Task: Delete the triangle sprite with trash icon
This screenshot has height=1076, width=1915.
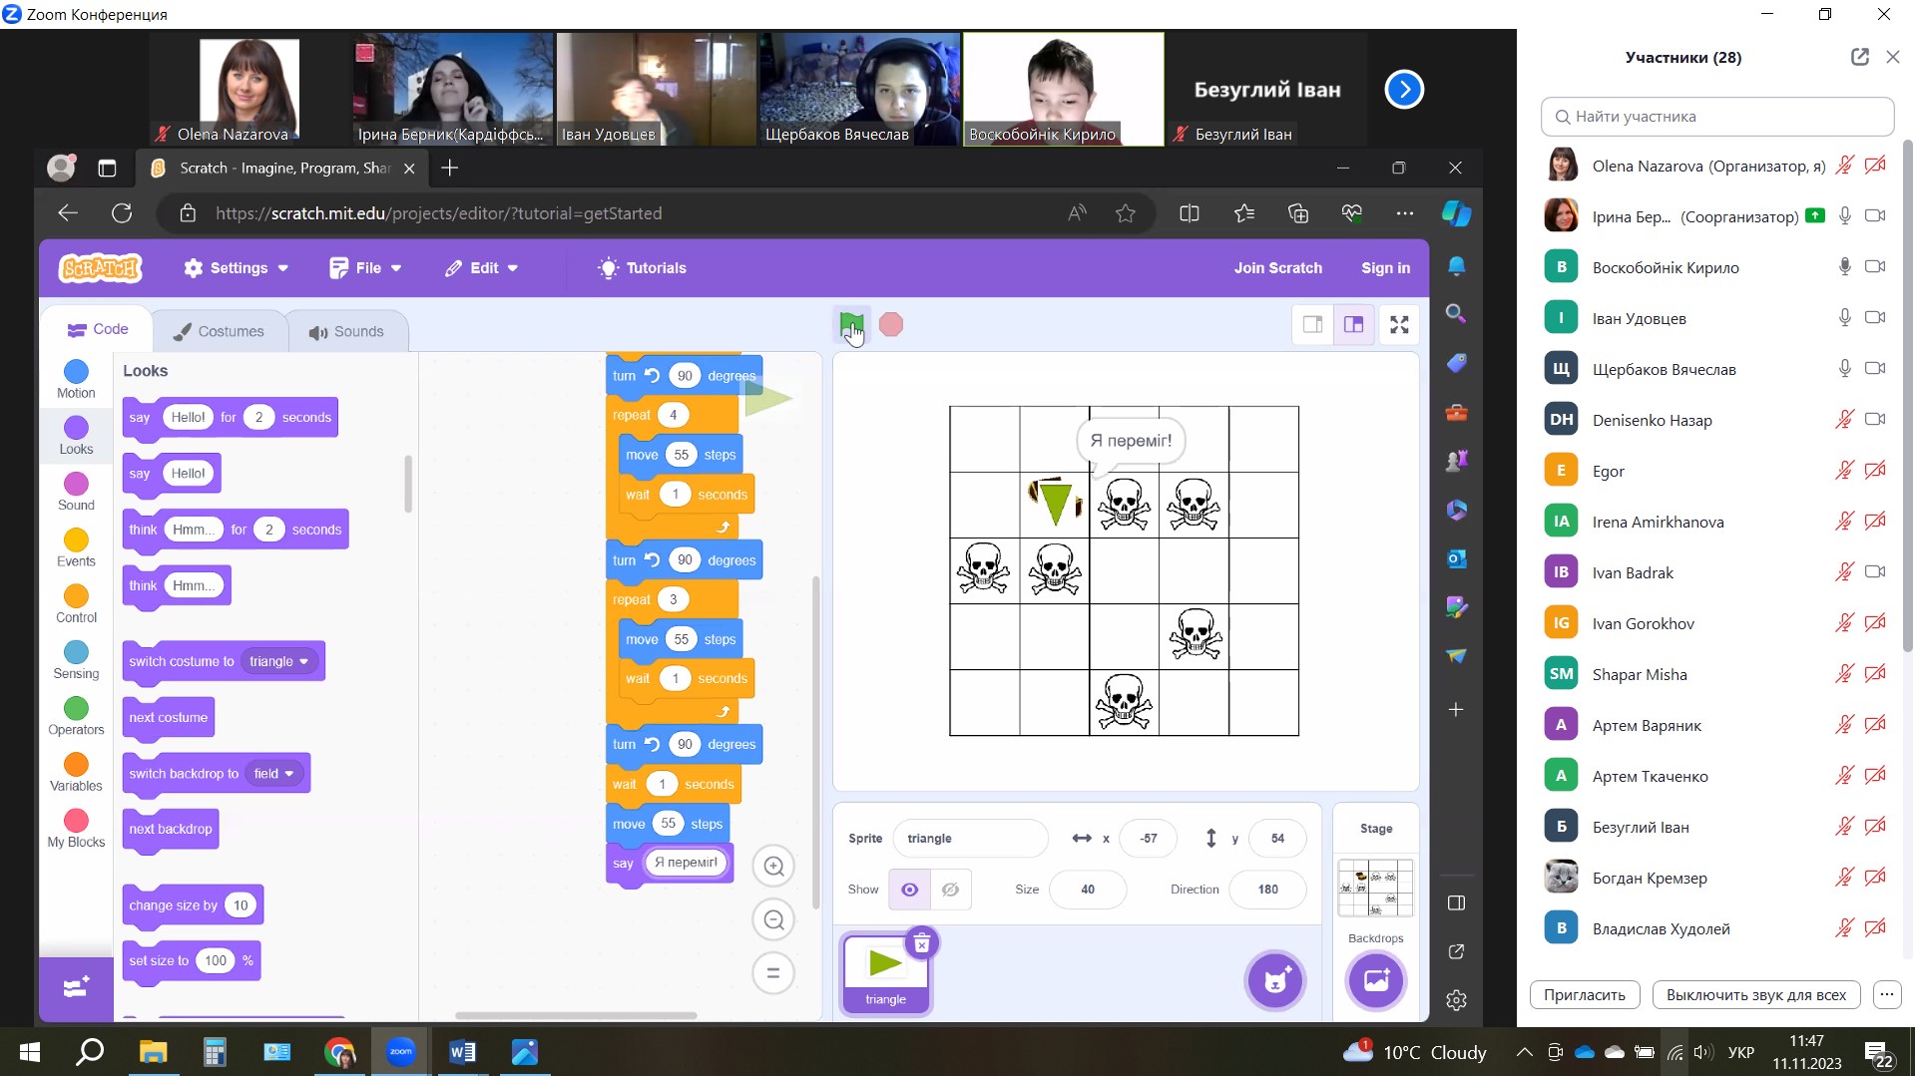Action: [x=922, y=943]
